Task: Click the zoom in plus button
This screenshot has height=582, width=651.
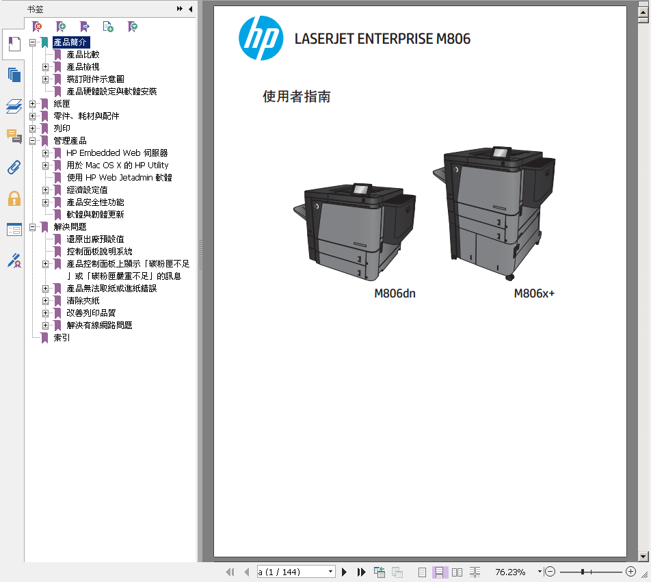Action: (630, 572)
